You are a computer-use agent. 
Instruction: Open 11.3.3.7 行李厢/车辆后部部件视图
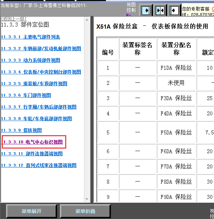click(x=39, y=107)
